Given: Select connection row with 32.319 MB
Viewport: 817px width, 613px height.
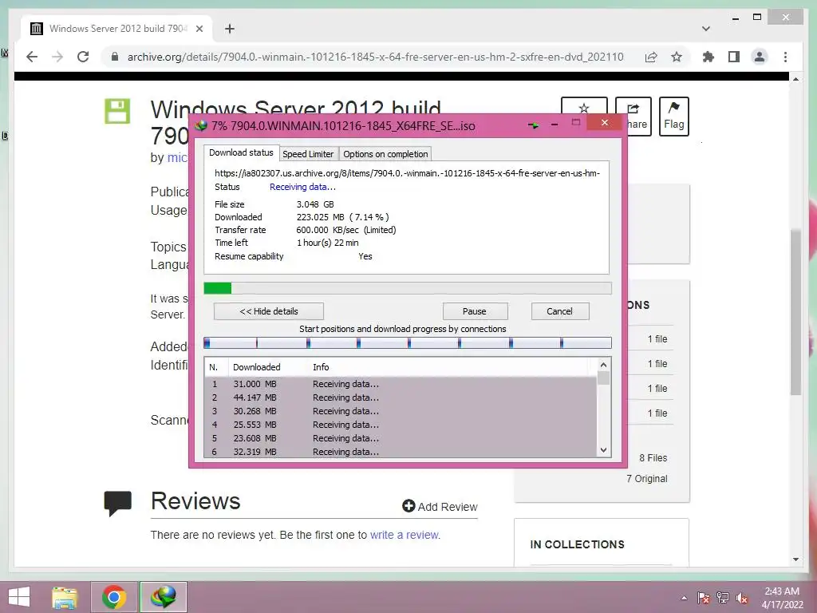Looking at the screenshot, I should tap(401, 452).
